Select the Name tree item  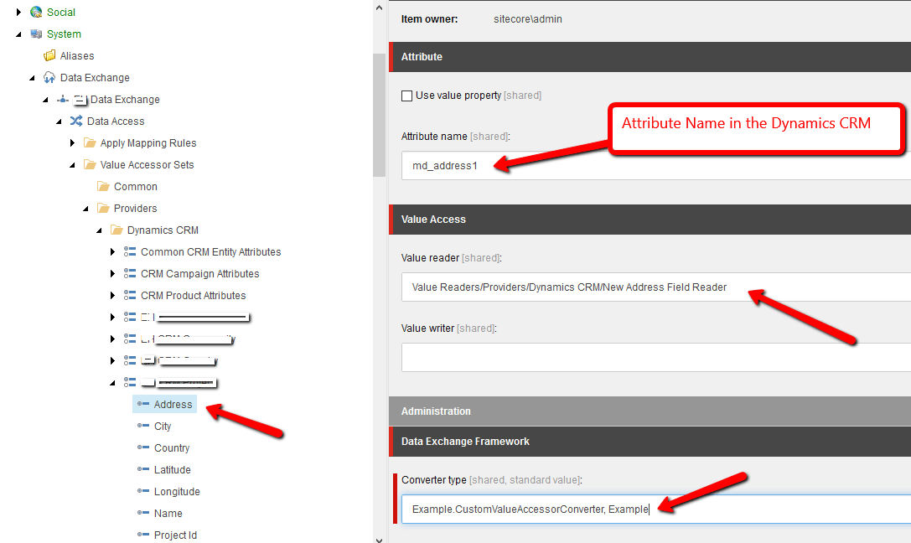[168, 514]
